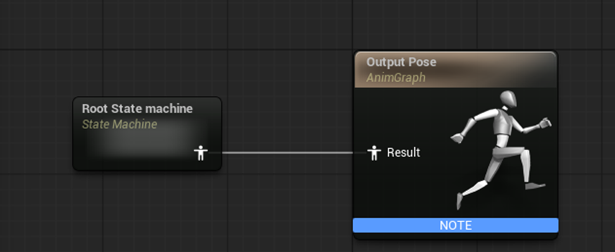Click the dark area below the Result label
Image resolution: width=615 pixels, height=252 pixels.
[x=399, y=187]
